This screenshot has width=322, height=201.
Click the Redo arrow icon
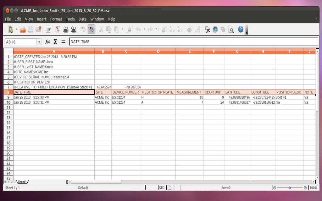pos(150,29)
